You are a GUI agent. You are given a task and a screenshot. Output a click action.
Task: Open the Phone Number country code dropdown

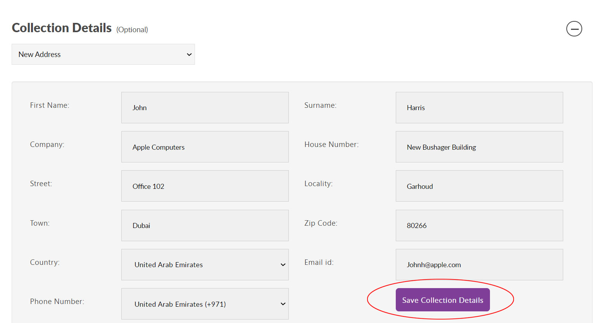pyautogui.click(x=205, y=304)
